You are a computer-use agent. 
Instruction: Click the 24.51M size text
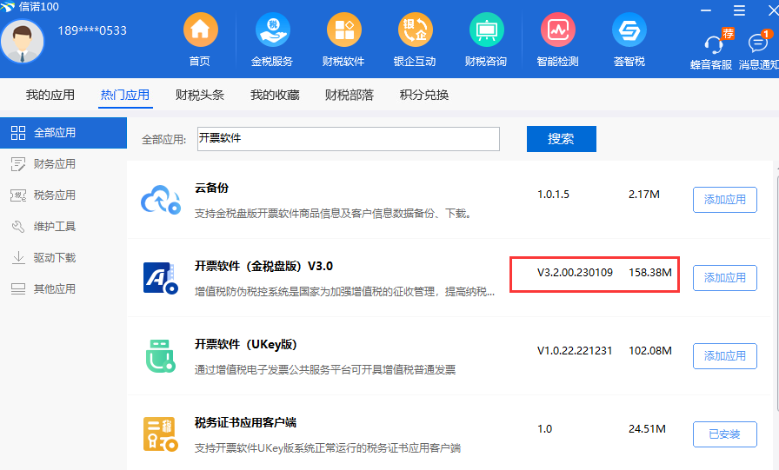pyautogui.click(x=647, y=429)
